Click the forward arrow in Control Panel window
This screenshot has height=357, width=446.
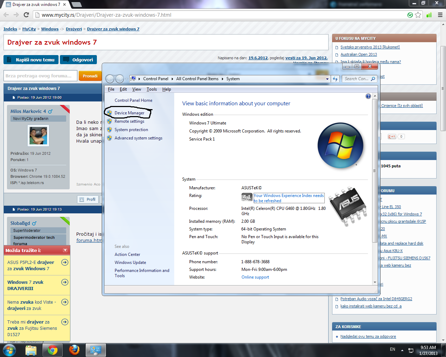tap(120, 79)
